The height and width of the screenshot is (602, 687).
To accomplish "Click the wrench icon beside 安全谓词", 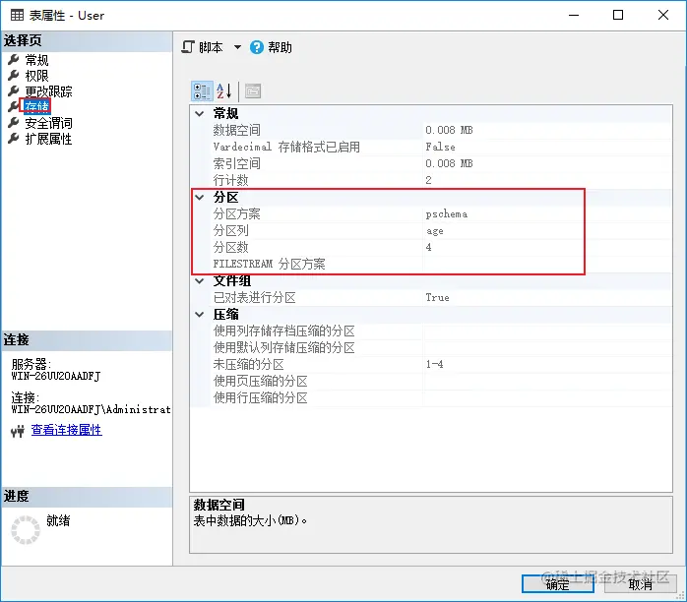I will pyautogui.click(x=14, y=123).
